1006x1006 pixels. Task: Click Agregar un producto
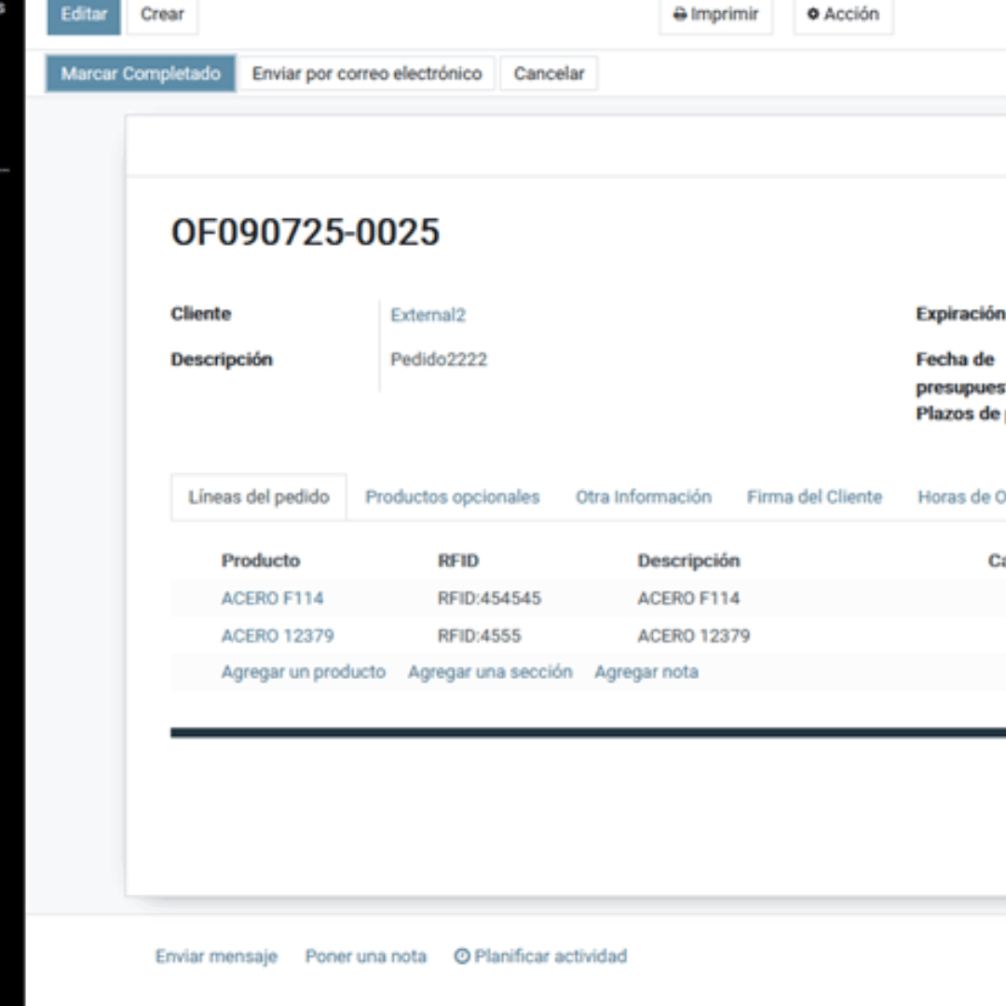[303, 672]
